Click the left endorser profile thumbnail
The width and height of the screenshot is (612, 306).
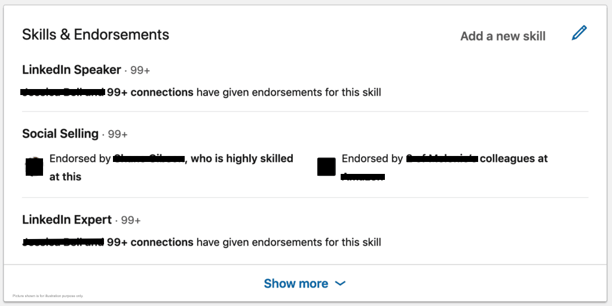point(35,167)
